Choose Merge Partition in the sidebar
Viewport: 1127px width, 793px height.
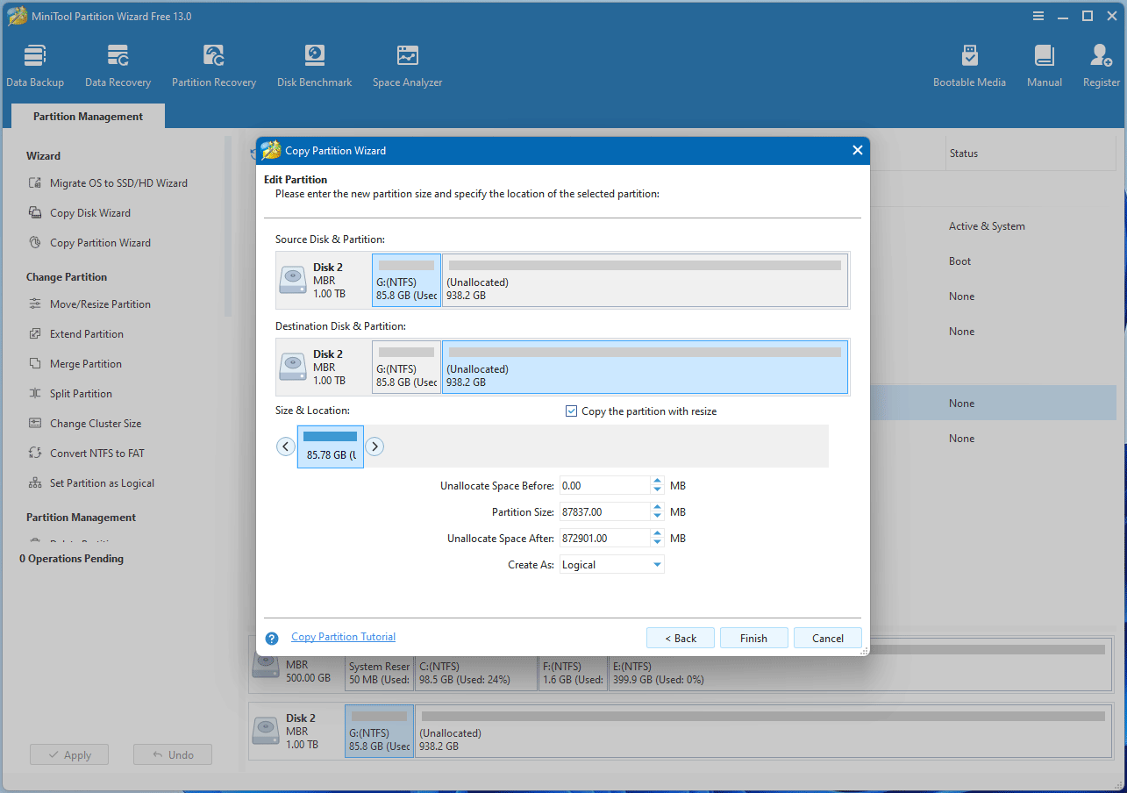pos(85,364)
